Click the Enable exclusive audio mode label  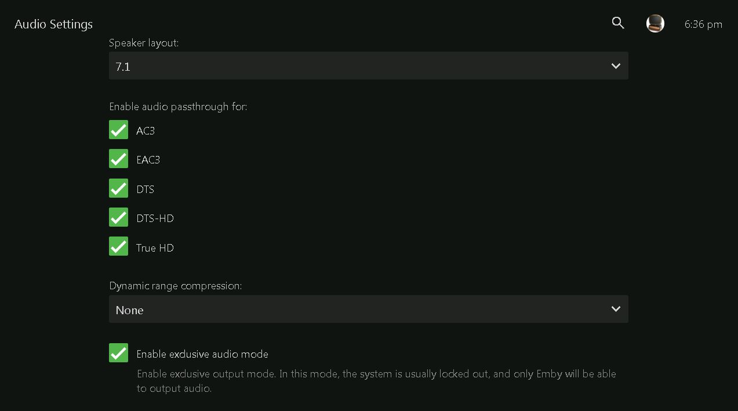[x=202, y=354]
